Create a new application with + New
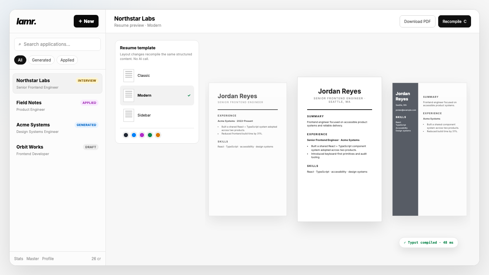This screenshot has width=489, height=275. pos(86,21)
